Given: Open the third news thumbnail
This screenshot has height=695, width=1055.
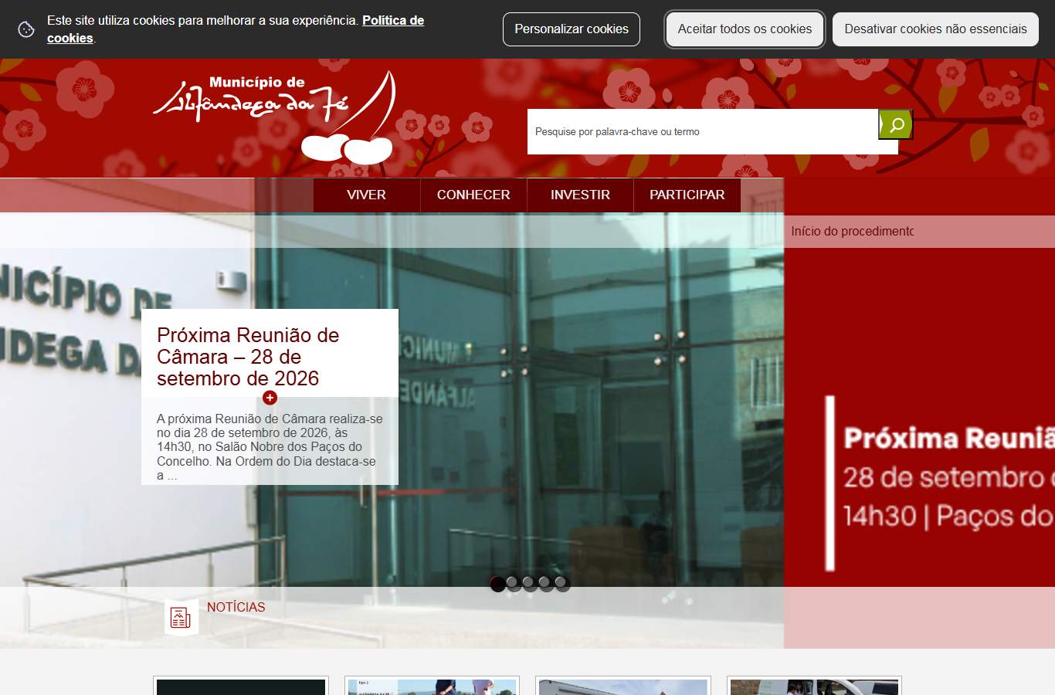Looking at the screenshot, I should [622, 686].
